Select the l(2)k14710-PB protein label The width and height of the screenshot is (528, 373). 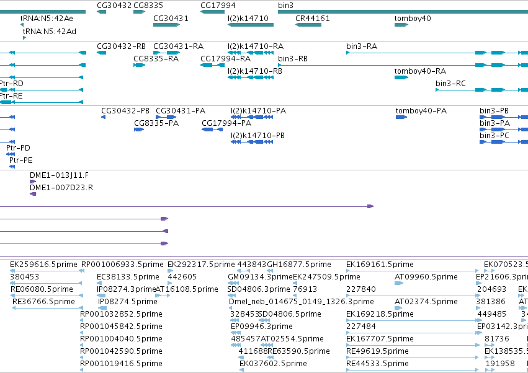pos(258,136)
